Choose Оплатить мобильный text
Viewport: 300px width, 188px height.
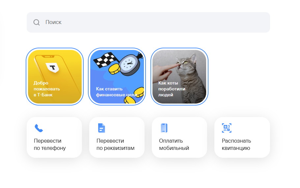pos(174,144)
